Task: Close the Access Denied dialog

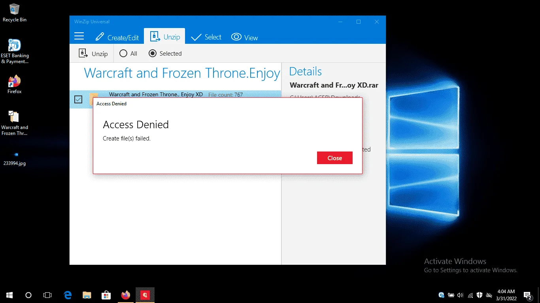Action: 334,158
